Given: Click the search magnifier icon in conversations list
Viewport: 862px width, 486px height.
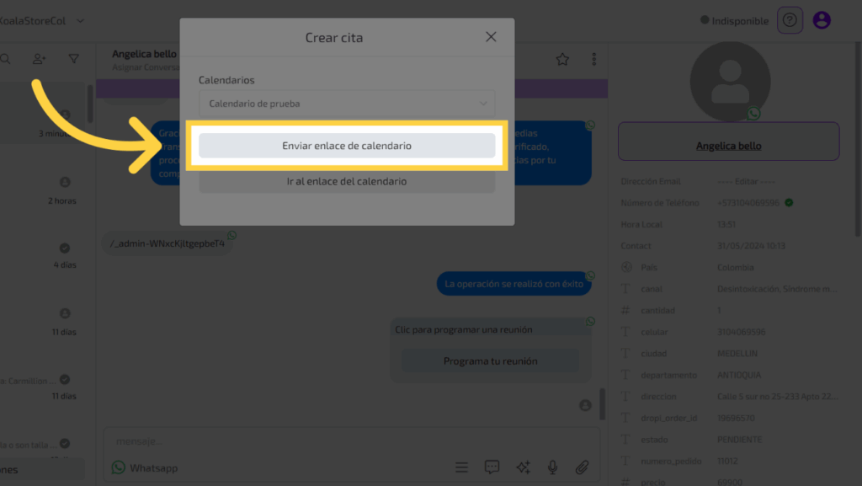Looking at the screenshot, I should point(5,59).
